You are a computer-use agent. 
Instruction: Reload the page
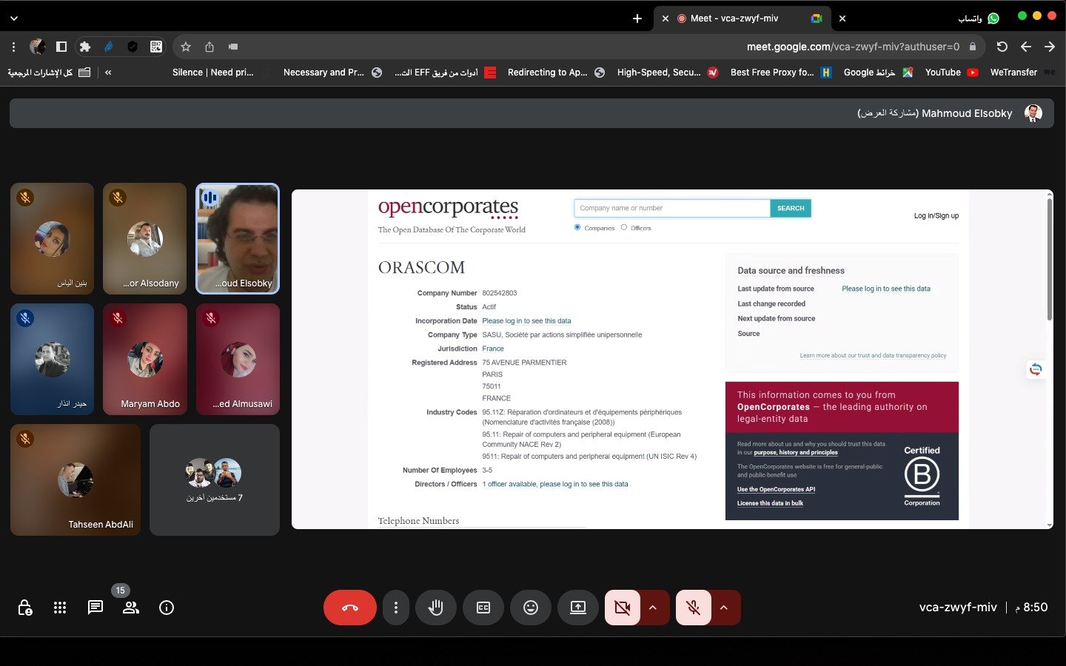pos(1002,47)
